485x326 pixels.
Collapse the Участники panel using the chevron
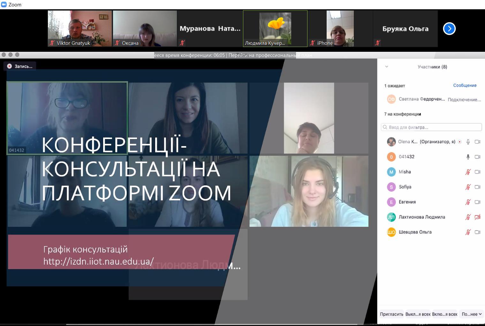point(387,67)
